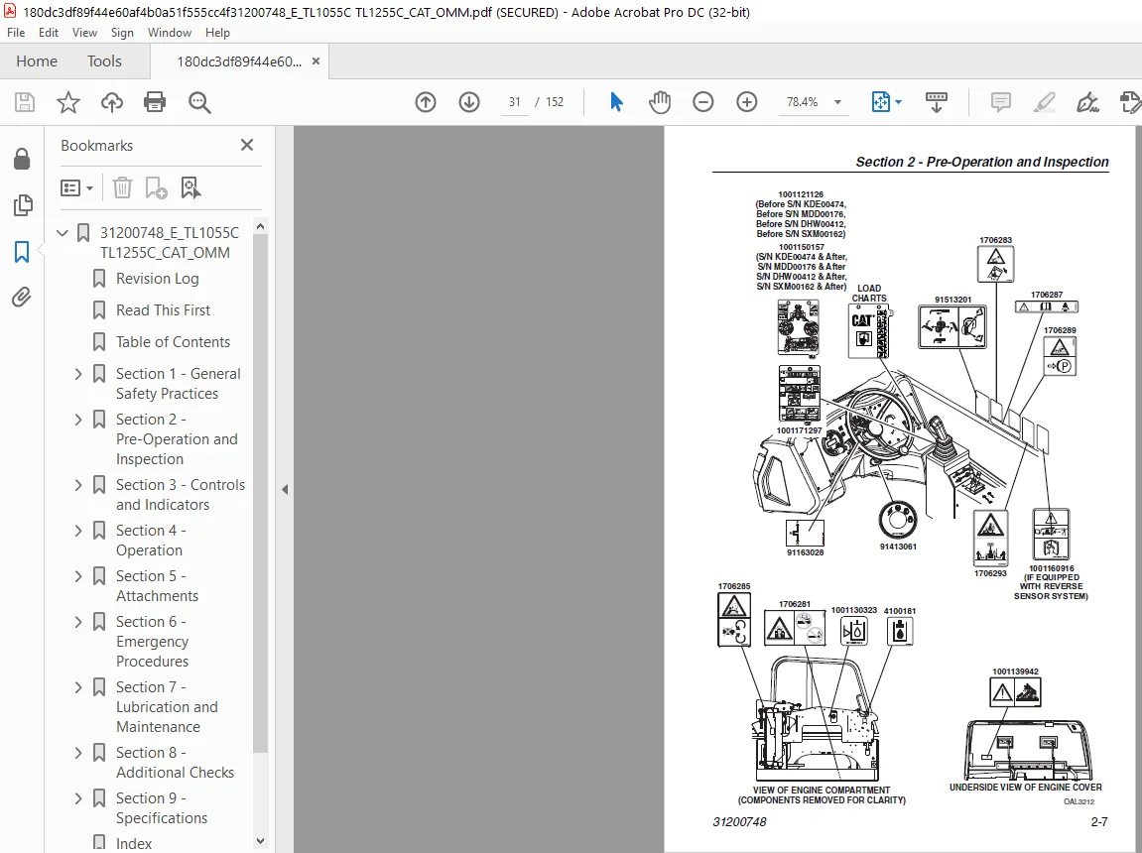1142x853 pixels.
Task: Click the partially visible toolbar icon at right edge
Action: (1131, 102)
